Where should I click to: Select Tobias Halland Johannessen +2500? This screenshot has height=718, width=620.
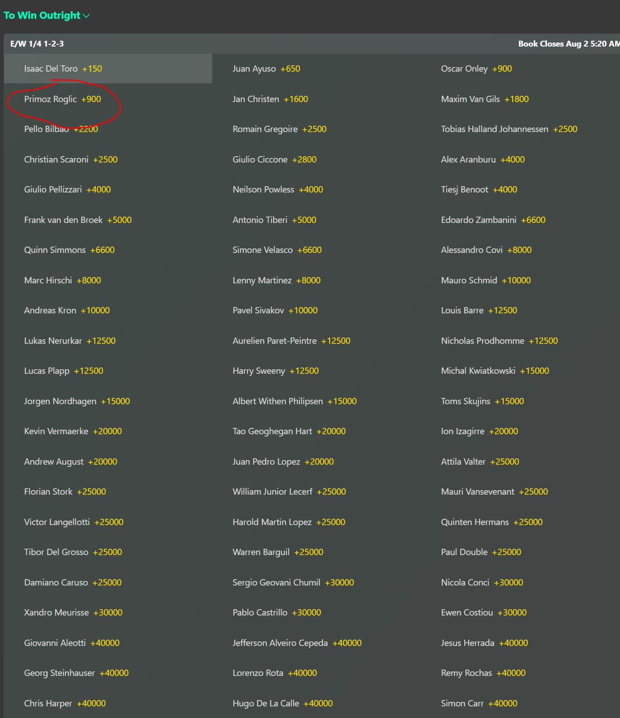click(x=509, y=129)
